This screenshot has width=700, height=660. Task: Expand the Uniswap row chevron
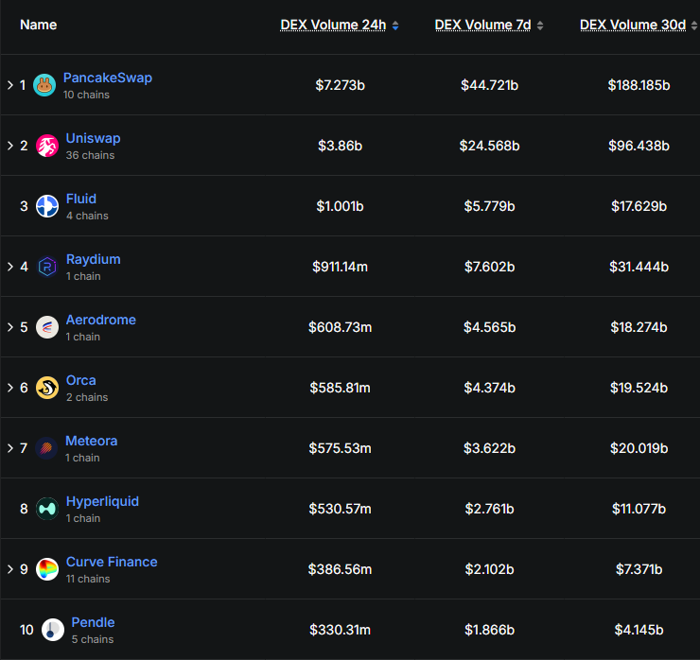click(x=10, y=146)
